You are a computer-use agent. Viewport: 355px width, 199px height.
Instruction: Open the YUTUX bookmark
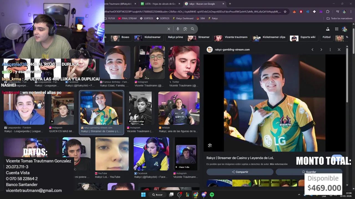110,18
